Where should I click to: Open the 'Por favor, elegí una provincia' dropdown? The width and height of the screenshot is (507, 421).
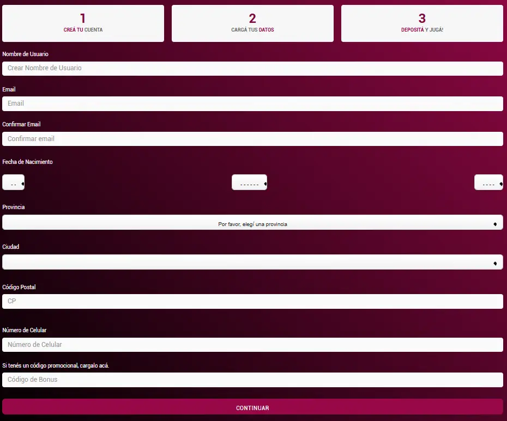(x=252, y=222)
